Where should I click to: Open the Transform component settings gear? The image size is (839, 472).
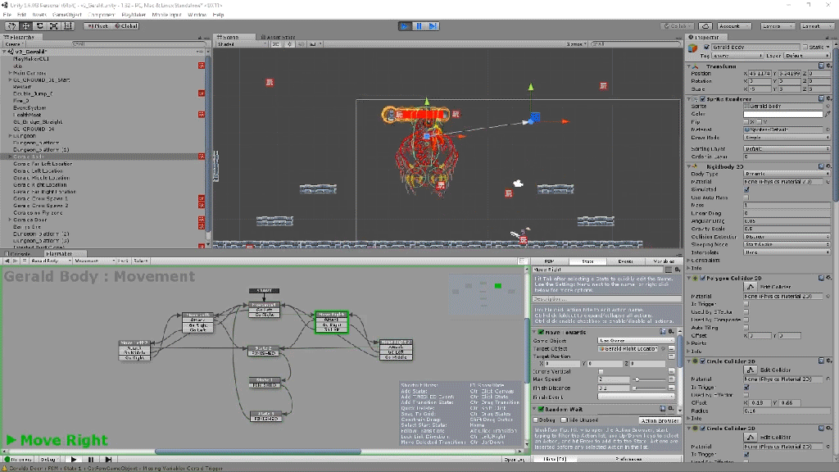tap(828, 66)
